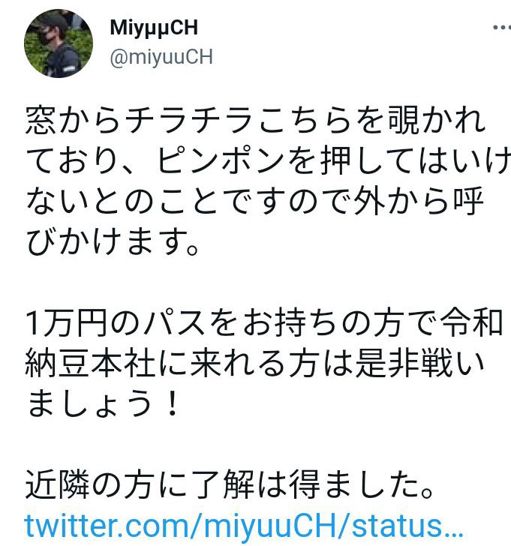The width and height of the screenshot is (511, 546).
Task: Click the MiyμμCH profile avatar photo
Action: pos(59,43)
